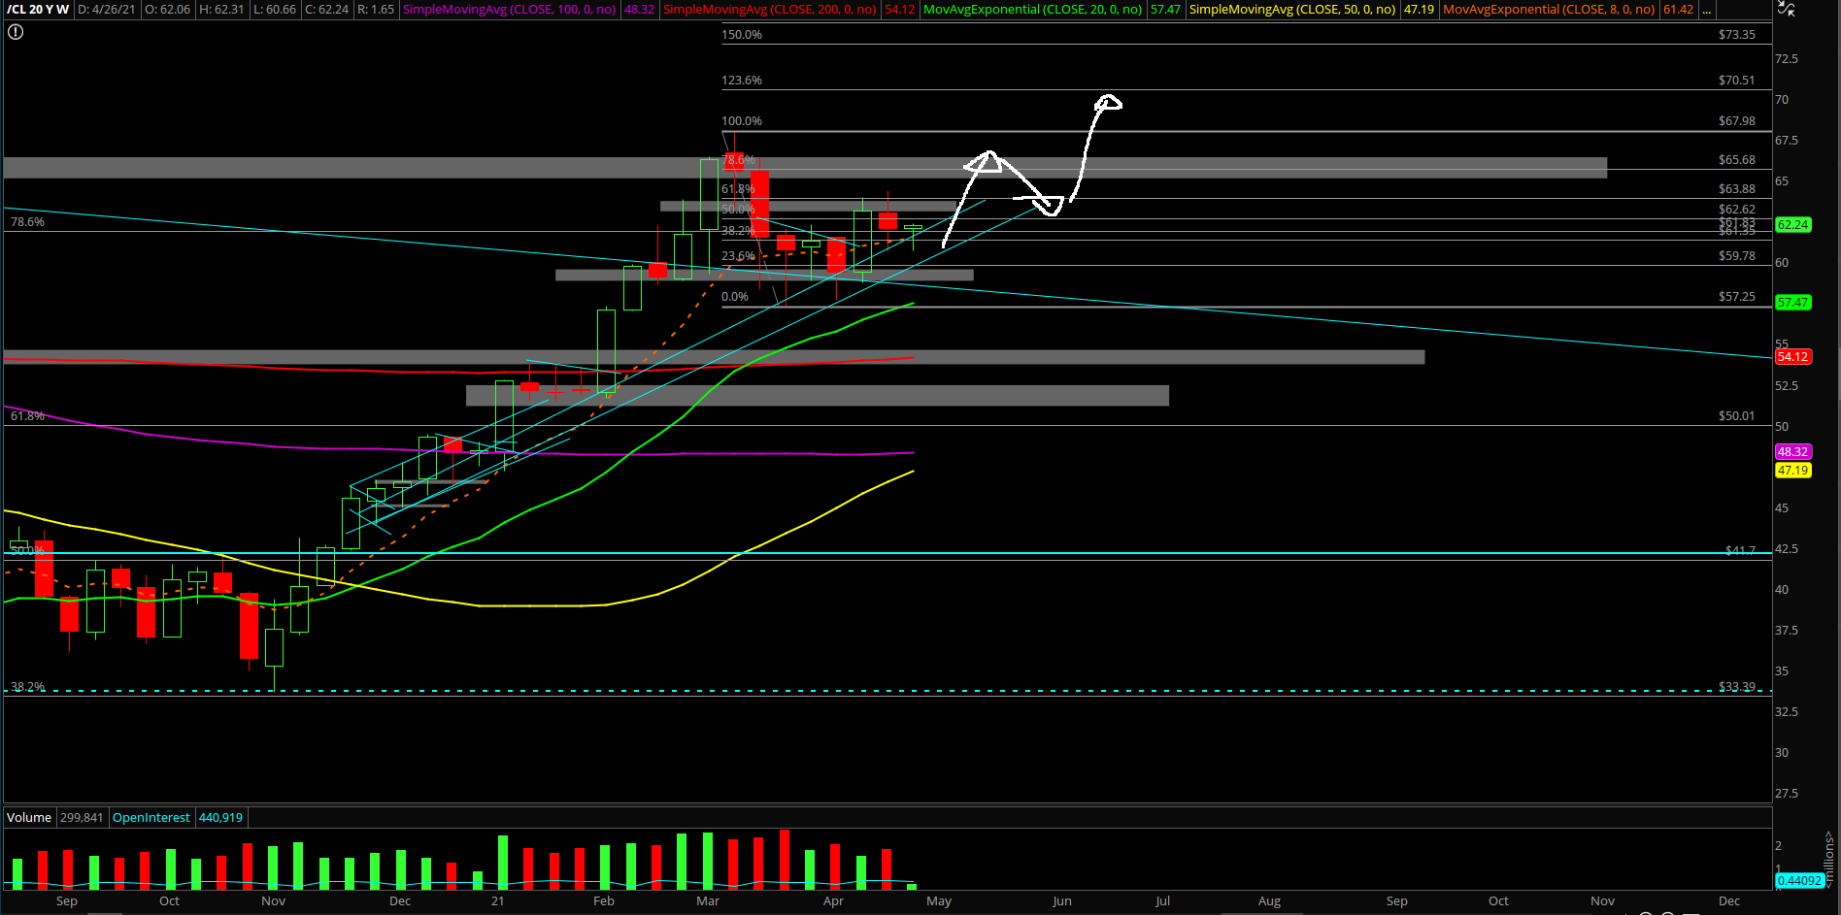Select MovAvgExponential 8 study label
Viewport: 1841px width, 915px height.
coord(1549,9)
